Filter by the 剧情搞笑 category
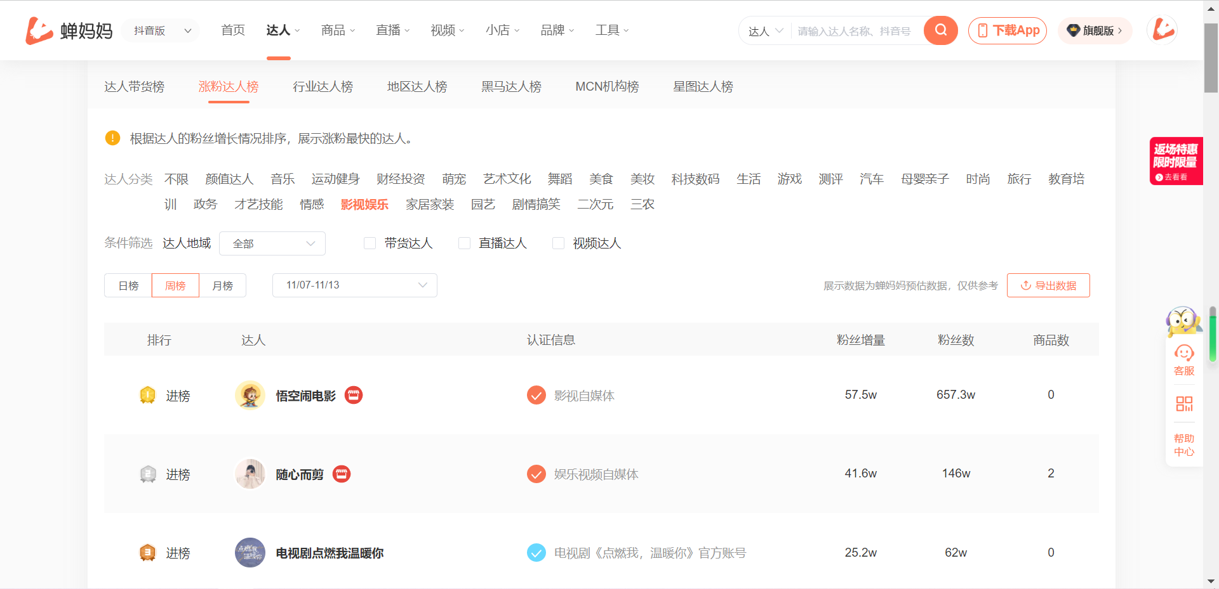1219x589 pixels. [536, 204]
